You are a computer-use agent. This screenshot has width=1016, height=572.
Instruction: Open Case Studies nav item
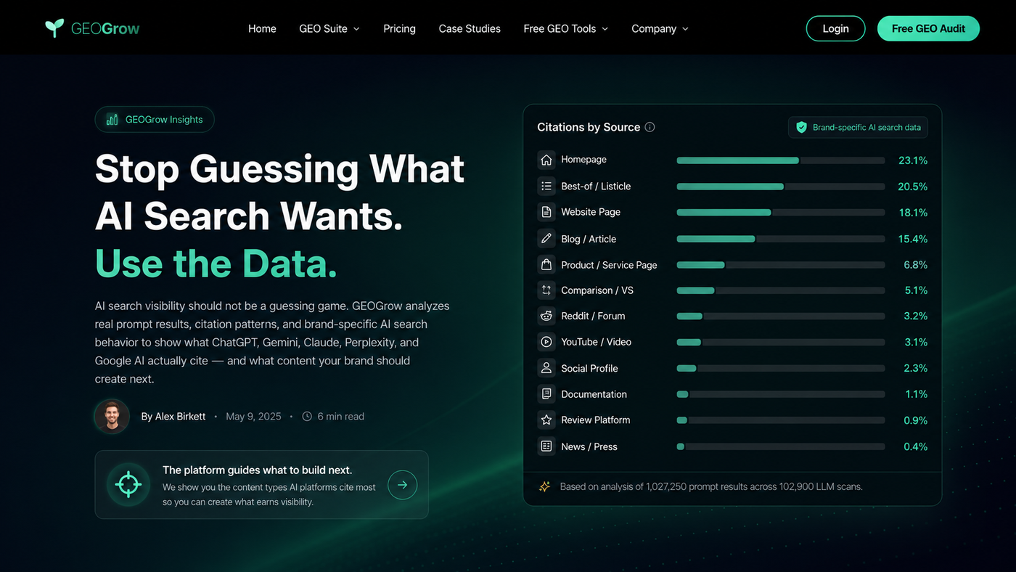(x=470, y=29)
